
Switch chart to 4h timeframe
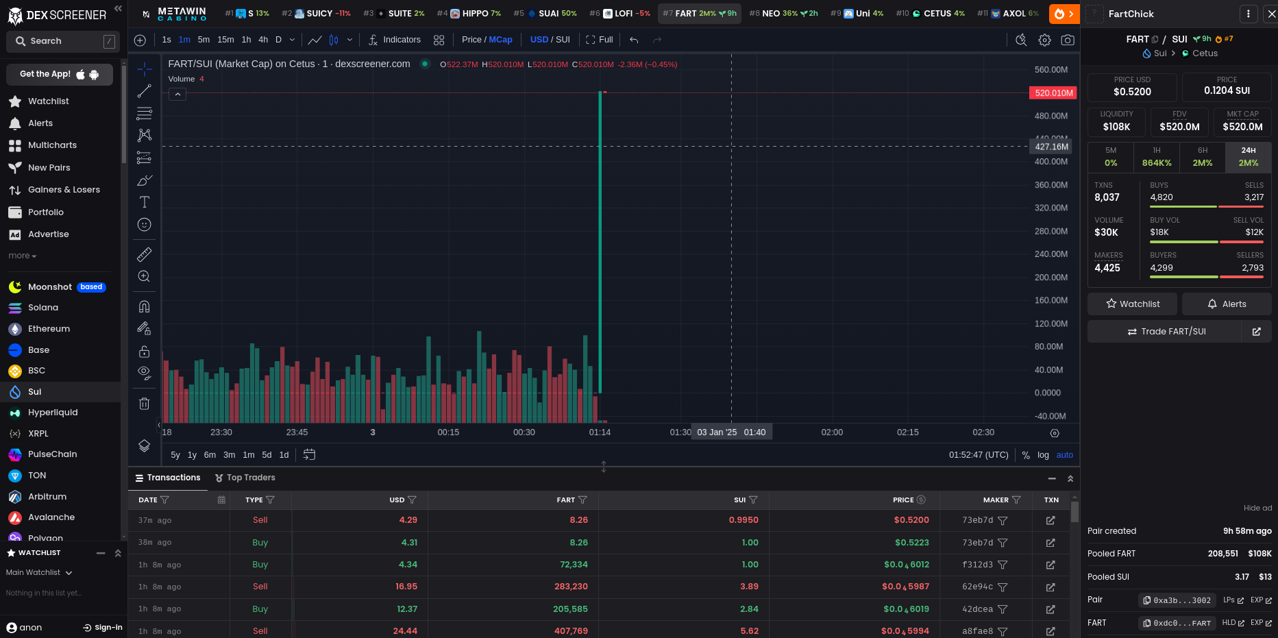tap(263, 40)
